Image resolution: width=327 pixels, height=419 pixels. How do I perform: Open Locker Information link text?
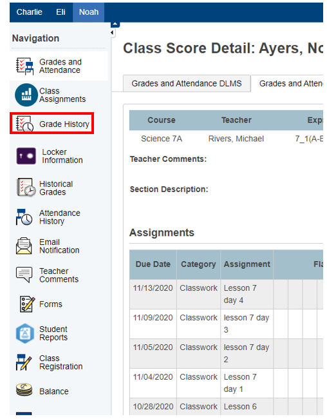tap(62, 156)
